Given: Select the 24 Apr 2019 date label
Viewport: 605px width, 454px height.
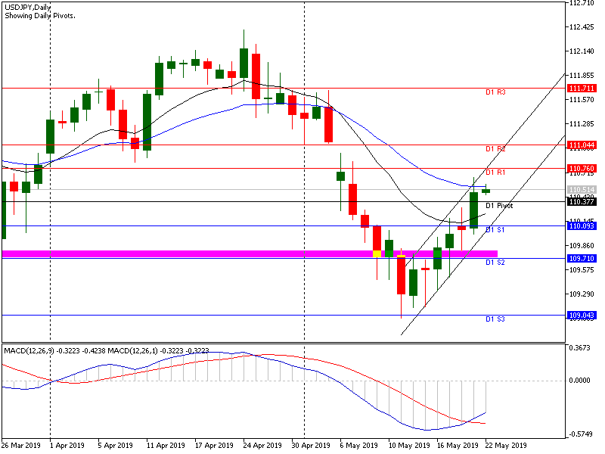Looking at the screenshot, I should (x=261, y=446).
